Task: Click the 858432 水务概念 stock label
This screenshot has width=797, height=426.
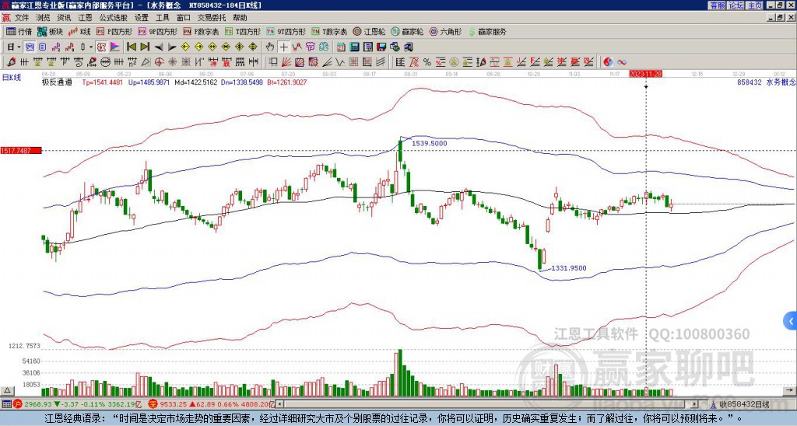Action: click(x=766, y=82)
